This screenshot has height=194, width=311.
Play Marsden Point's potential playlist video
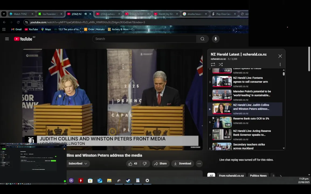[245, 95]
